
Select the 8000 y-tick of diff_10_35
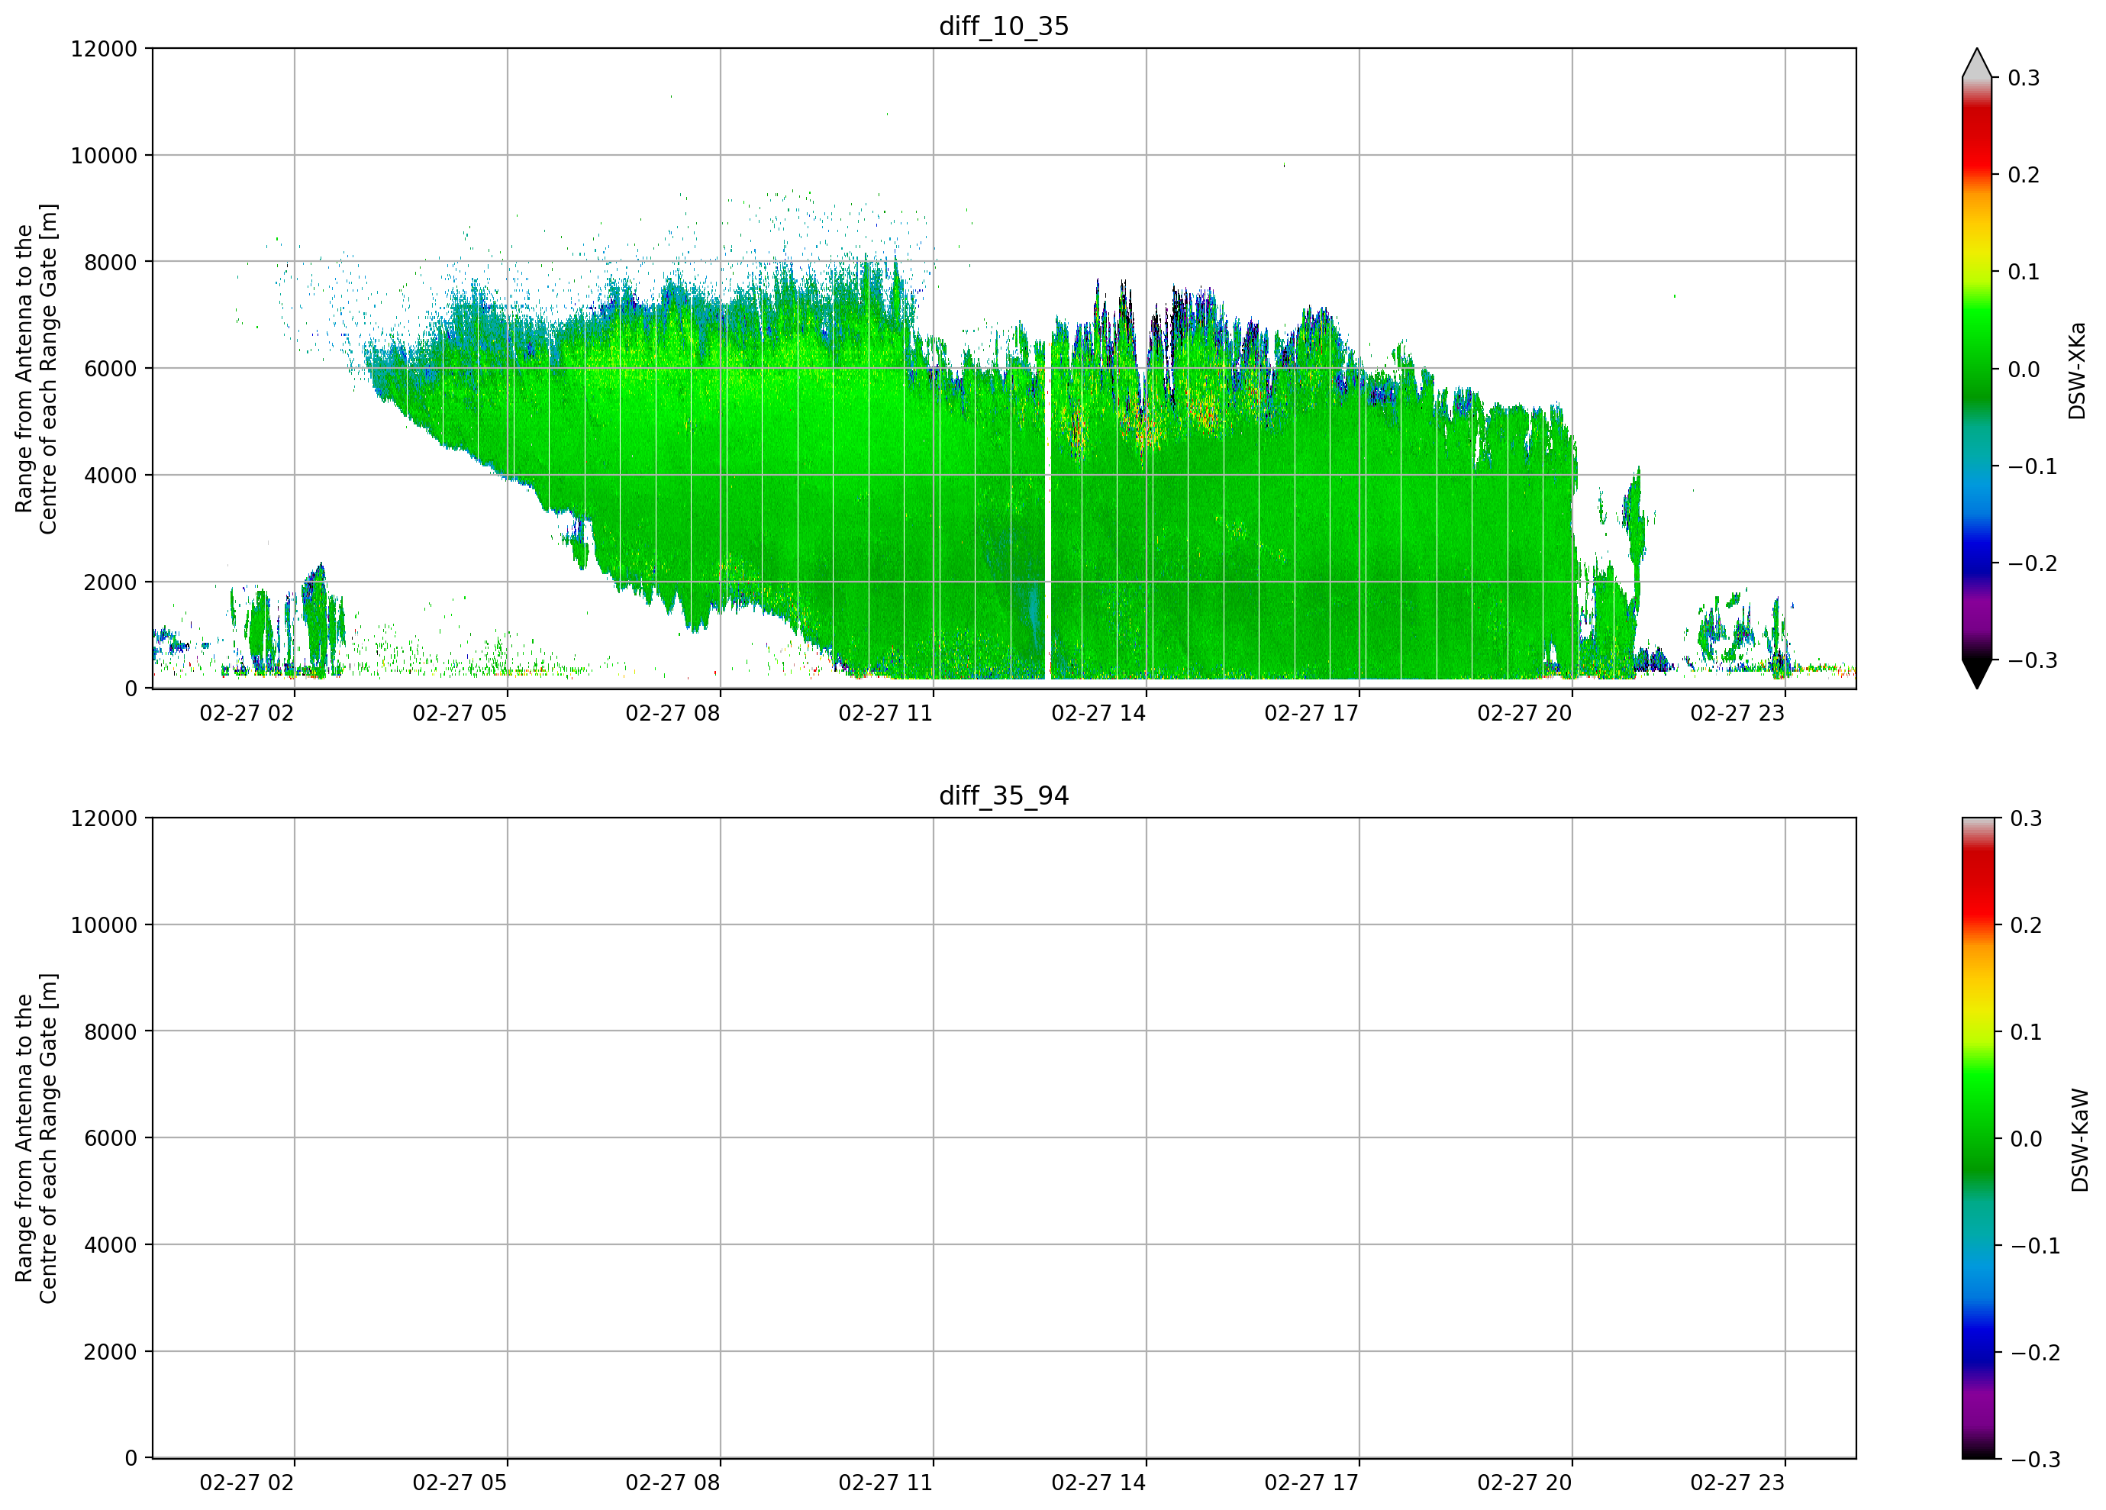click(111, 263)
